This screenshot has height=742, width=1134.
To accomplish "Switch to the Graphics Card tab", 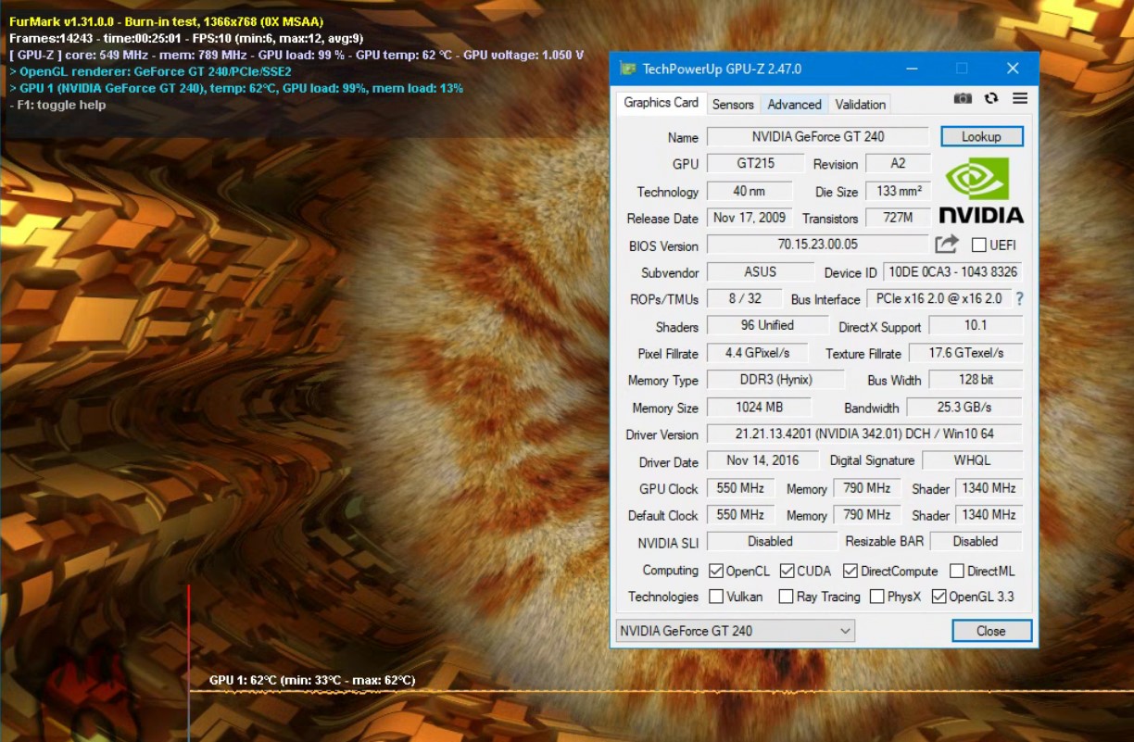I will pos(661,103).
